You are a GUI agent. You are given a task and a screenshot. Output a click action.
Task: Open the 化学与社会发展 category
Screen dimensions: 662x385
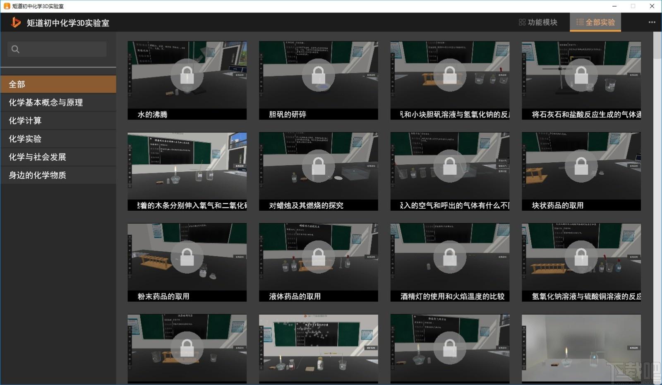[x=58, y=157]
